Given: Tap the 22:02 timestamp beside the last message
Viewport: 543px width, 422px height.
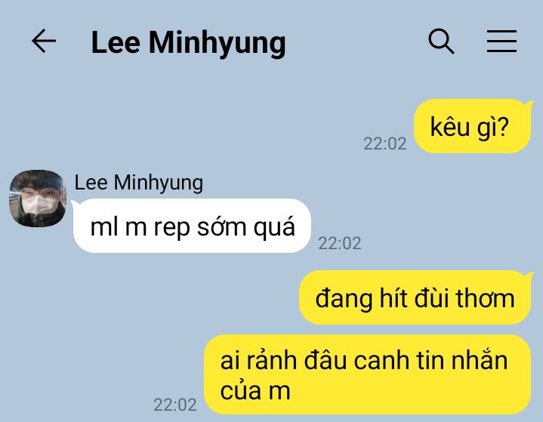Looking at the screenshot, I should 175,405.
